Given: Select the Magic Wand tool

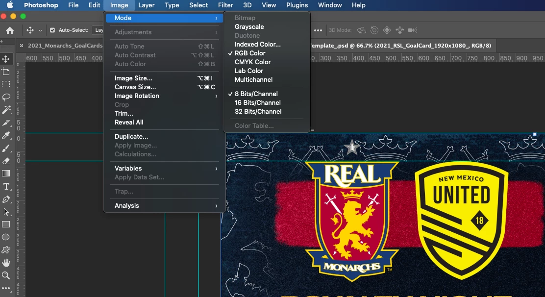Looking at the screenshot, I should [x=6, y=110].
